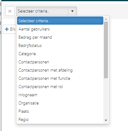
Task: Select 'Bedrijfsstatus' option
Action: pos(60,46)
